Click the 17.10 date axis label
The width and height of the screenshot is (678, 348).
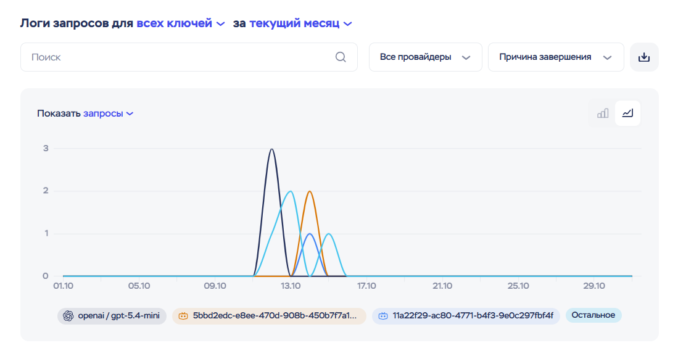pyautogui.click(x=366, y=286)
